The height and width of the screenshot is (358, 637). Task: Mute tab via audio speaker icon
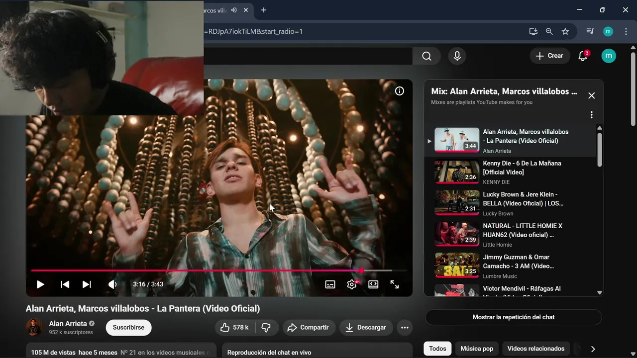[x=234, y=10]
